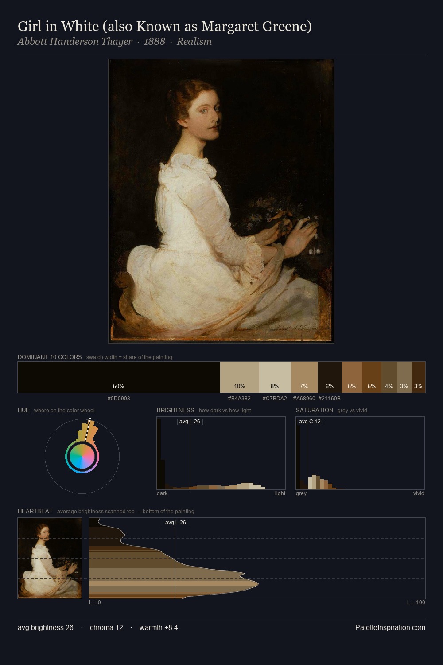Click warmth +8.4 footer stat
The image size is (443, 665).
(x=159, y=627)
